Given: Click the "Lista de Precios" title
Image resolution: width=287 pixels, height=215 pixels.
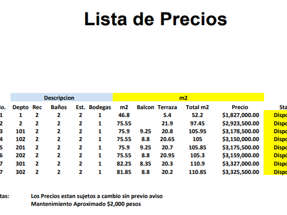Looking at the screenshot, I should click(x=155, y=19).
